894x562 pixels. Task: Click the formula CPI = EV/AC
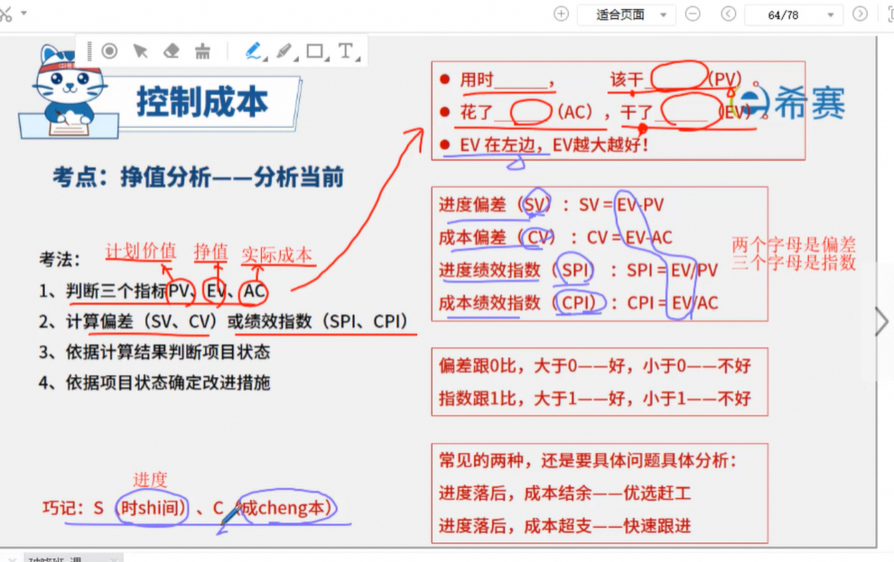[x=673, y=303]
